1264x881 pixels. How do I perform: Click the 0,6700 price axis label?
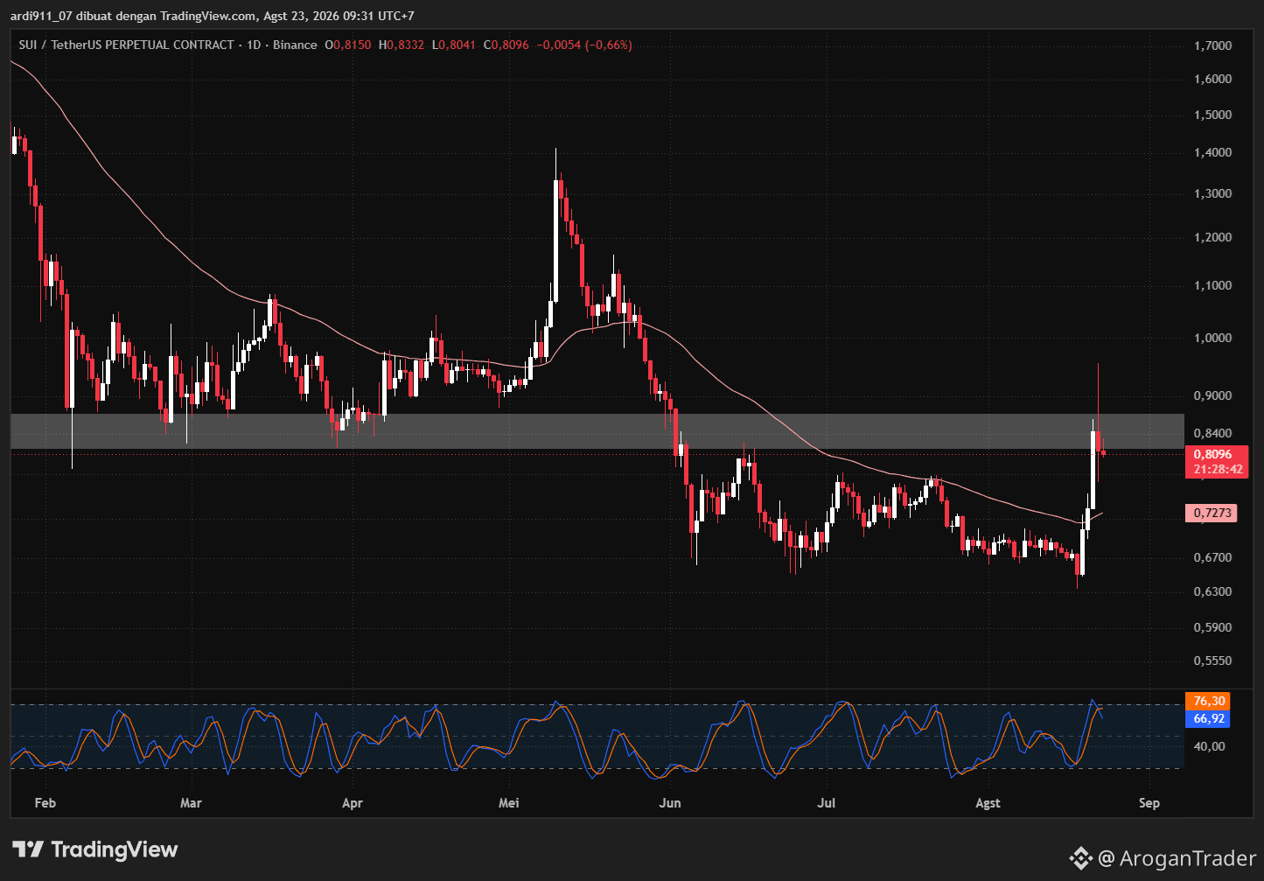pos(1212,557)
